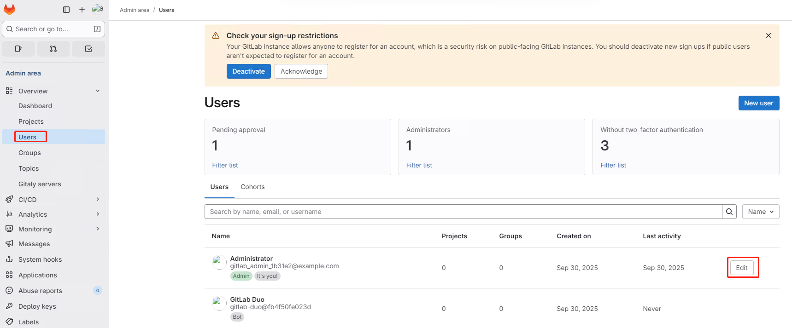Edit the Administrator user
This screenshot has width=792, height=328.
(x=742, y=268)
